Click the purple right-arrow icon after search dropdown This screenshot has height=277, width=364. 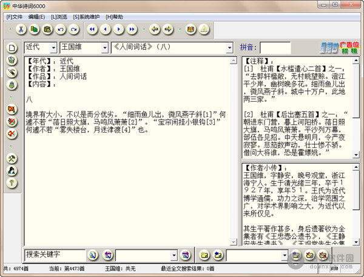pos(185,255)
